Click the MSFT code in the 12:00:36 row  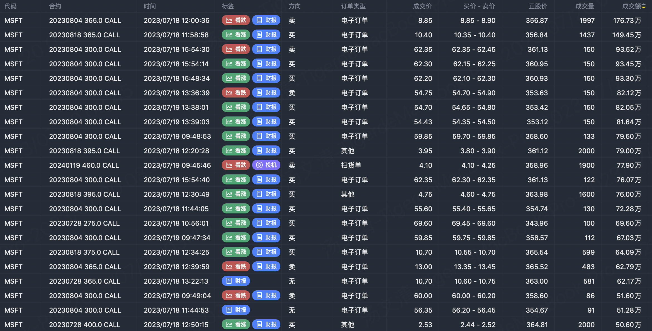(13, 20)
